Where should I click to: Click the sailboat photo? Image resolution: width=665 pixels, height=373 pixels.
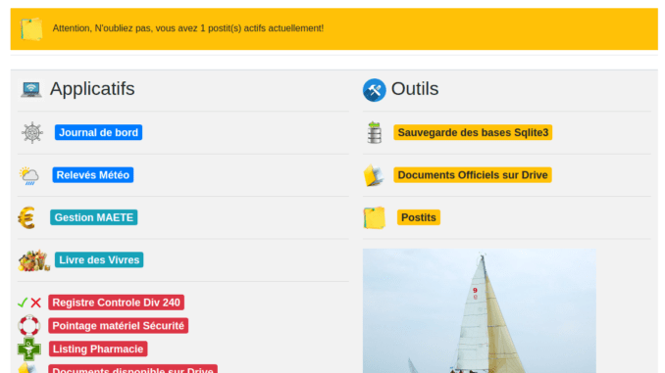point(480,310)
